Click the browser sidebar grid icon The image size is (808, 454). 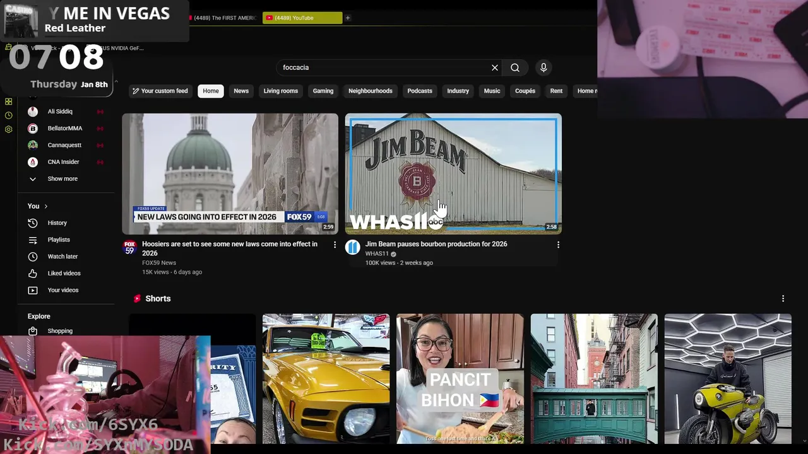pyautogui.click(x=8, y=102)
